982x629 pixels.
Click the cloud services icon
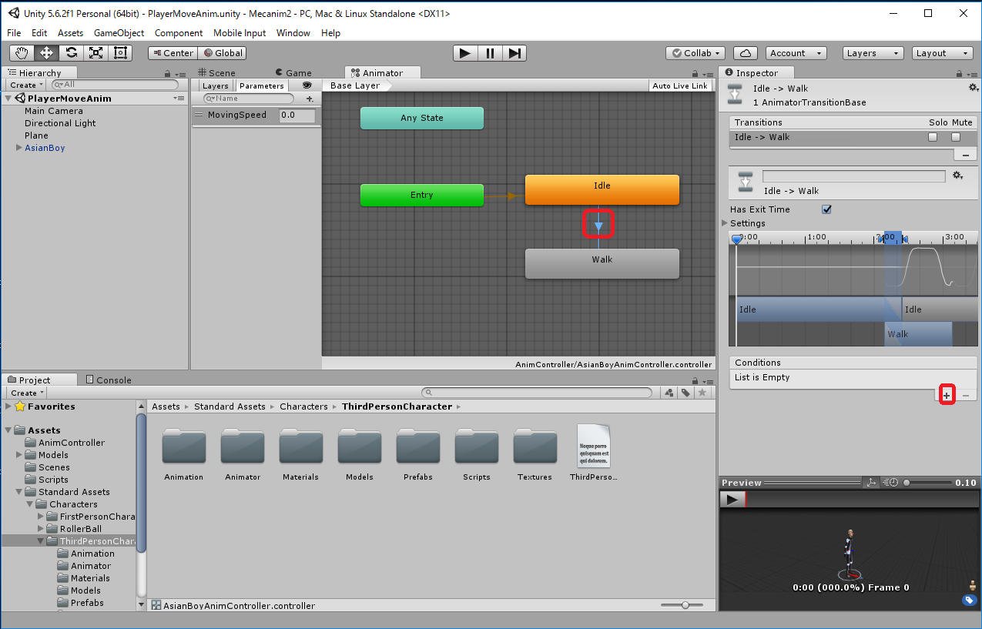pyautogui.click(x=745, y=53)
